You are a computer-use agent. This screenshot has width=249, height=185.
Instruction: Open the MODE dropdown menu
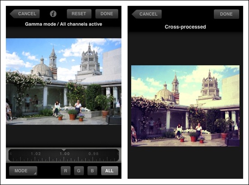[x=23, y=171]
